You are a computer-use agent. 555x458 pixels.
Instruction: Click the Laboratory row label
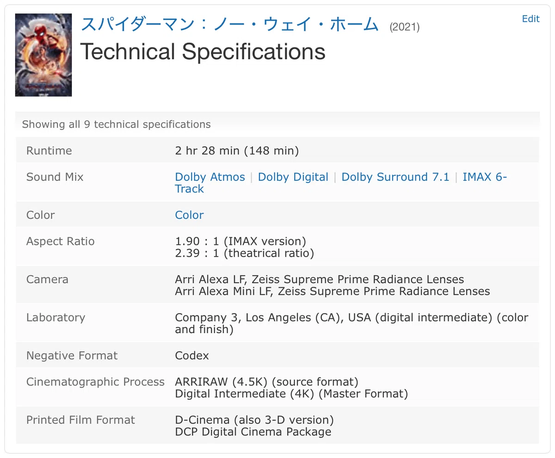click(55, 318)
